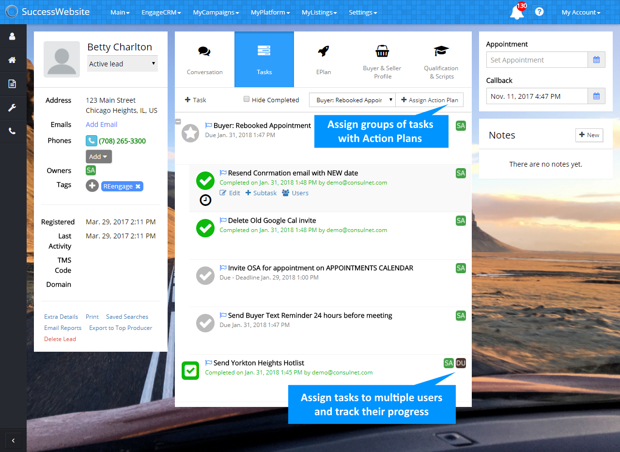Click the wrench icon in left sidebar
Image resolution: width=620 pixels, height=452 pixels.
[x=13, y=108]
